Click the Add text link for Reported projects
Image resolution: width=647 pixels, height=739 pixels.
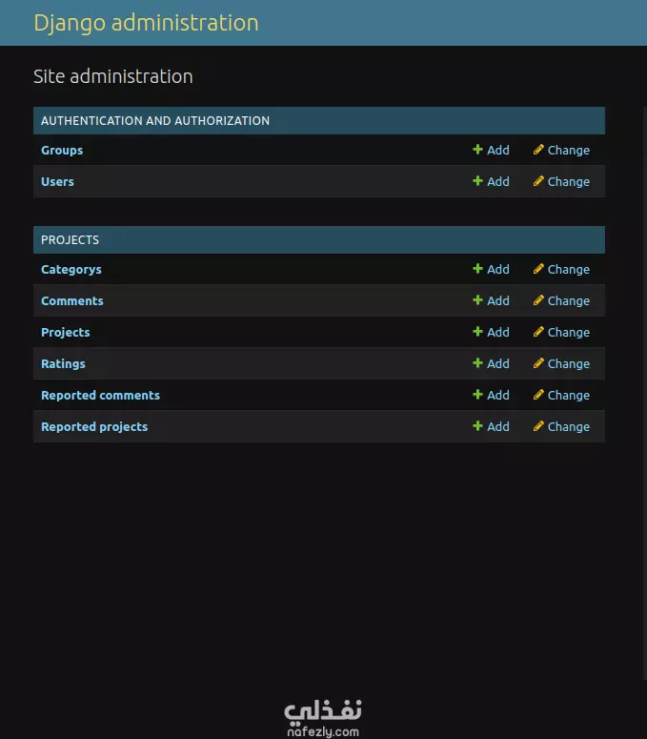[x=498, y=426]
